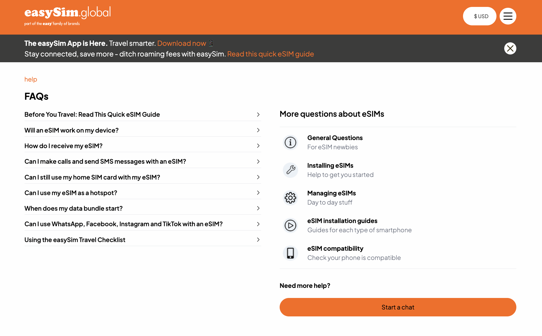542x336 pixels.
Task: Open the Installing eSIMs category
Action: (330, 165)
